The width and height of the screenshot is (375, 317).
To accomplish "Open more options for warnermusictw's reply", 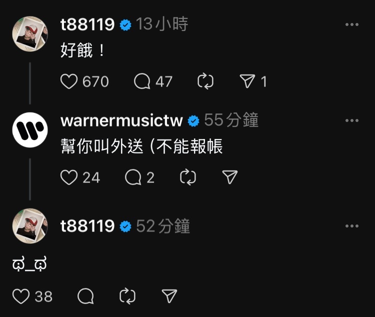I will pyautogui.click(x=352, y=120).
